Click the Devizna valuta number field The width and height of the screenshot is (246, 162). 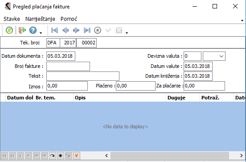193,56
